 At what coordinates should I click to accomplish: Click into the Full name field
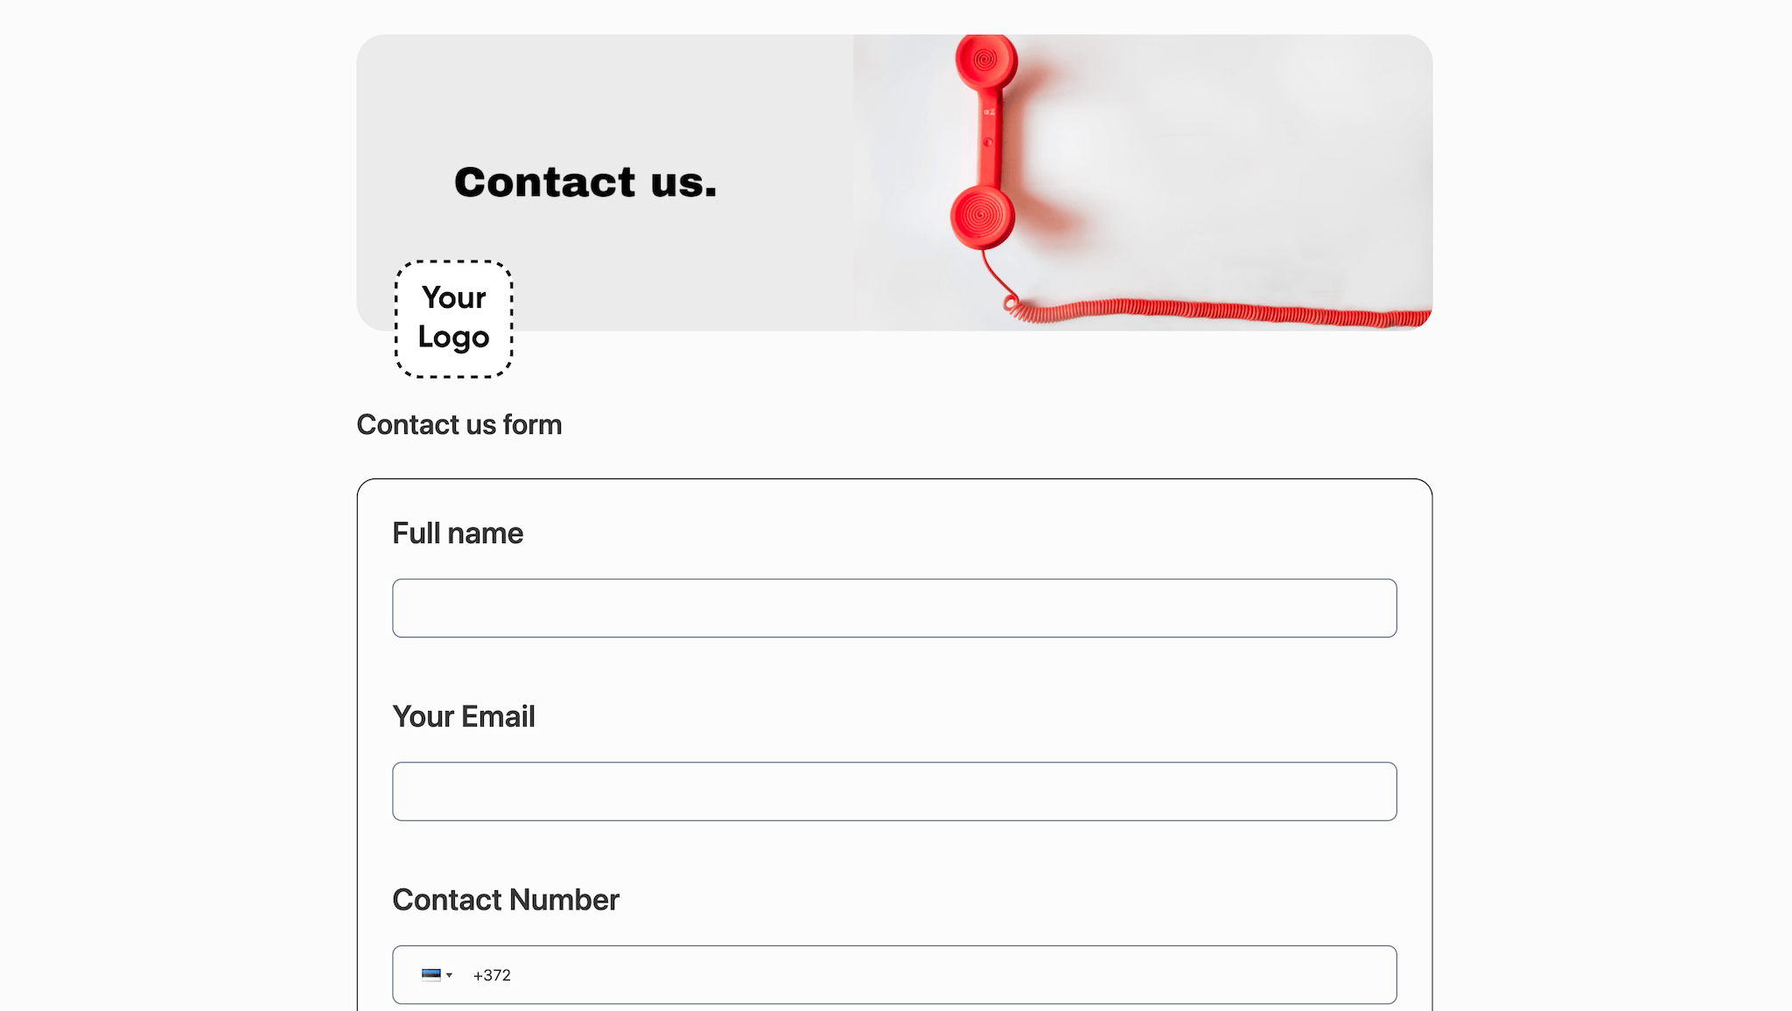click(894, 608)
